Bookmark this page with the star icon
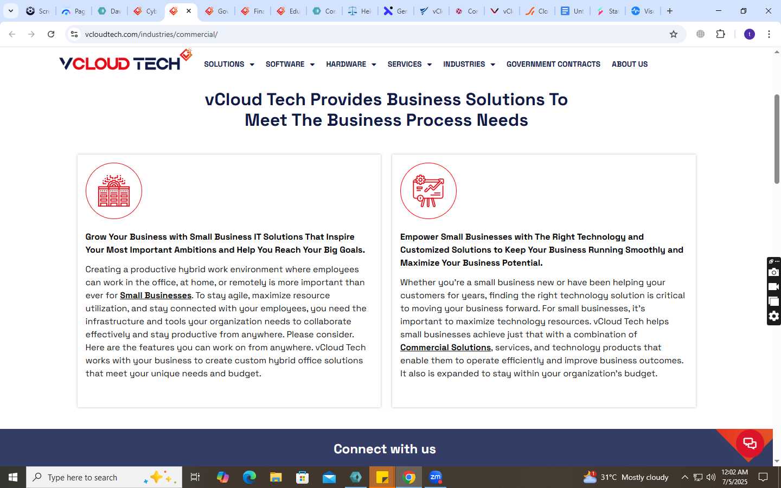 point(674,34)
